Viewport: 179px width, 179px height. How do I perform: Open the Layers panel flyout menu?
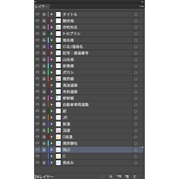[x=142, y=6]
